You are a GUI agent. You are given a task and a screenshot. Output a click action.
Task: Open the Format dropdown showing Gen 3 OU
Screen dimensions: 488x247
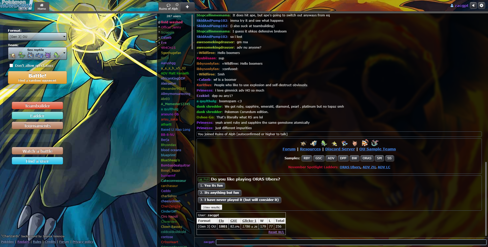[x=37, y=37]
